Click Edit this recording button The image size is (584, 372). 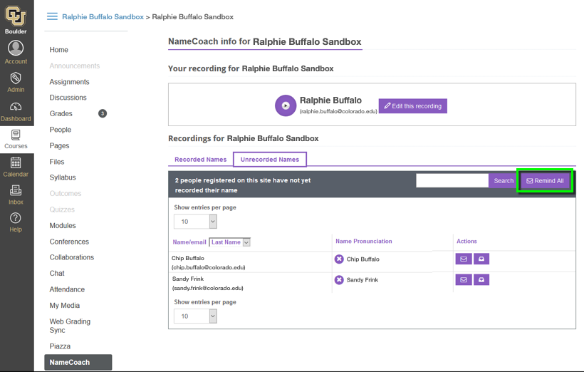click(x=412, y=106)
